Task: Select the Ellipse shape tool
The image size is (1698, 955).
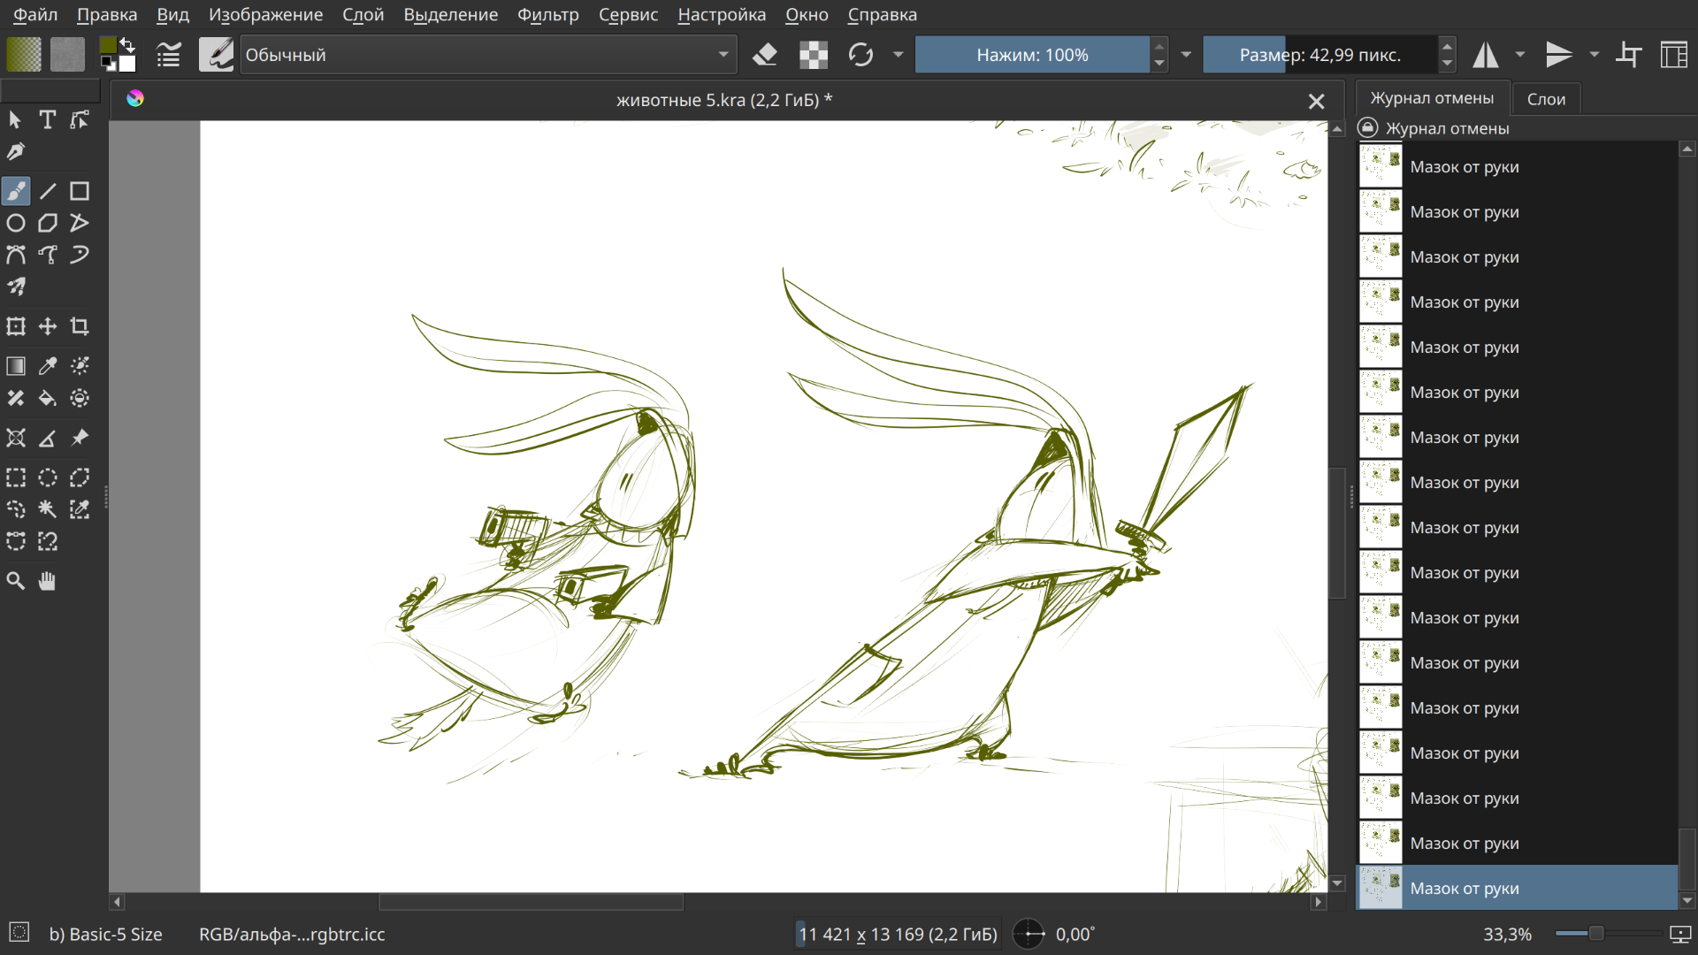Action: (x=16, y=223)
